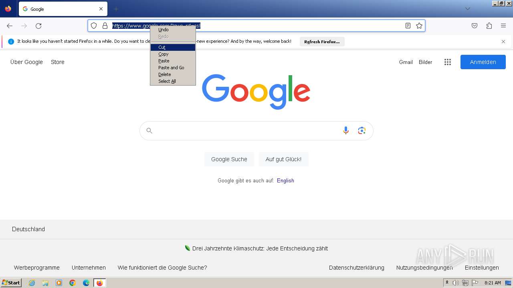Click the URL text in address bar
This screenshot has height=288, width=513.
pyautogui.click(x=156, y=26)
